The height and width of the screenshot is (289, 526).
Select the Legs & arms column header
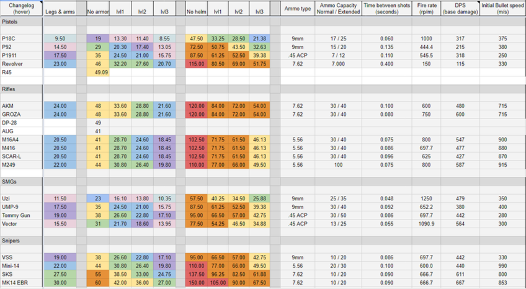click(x=60, y=9)
